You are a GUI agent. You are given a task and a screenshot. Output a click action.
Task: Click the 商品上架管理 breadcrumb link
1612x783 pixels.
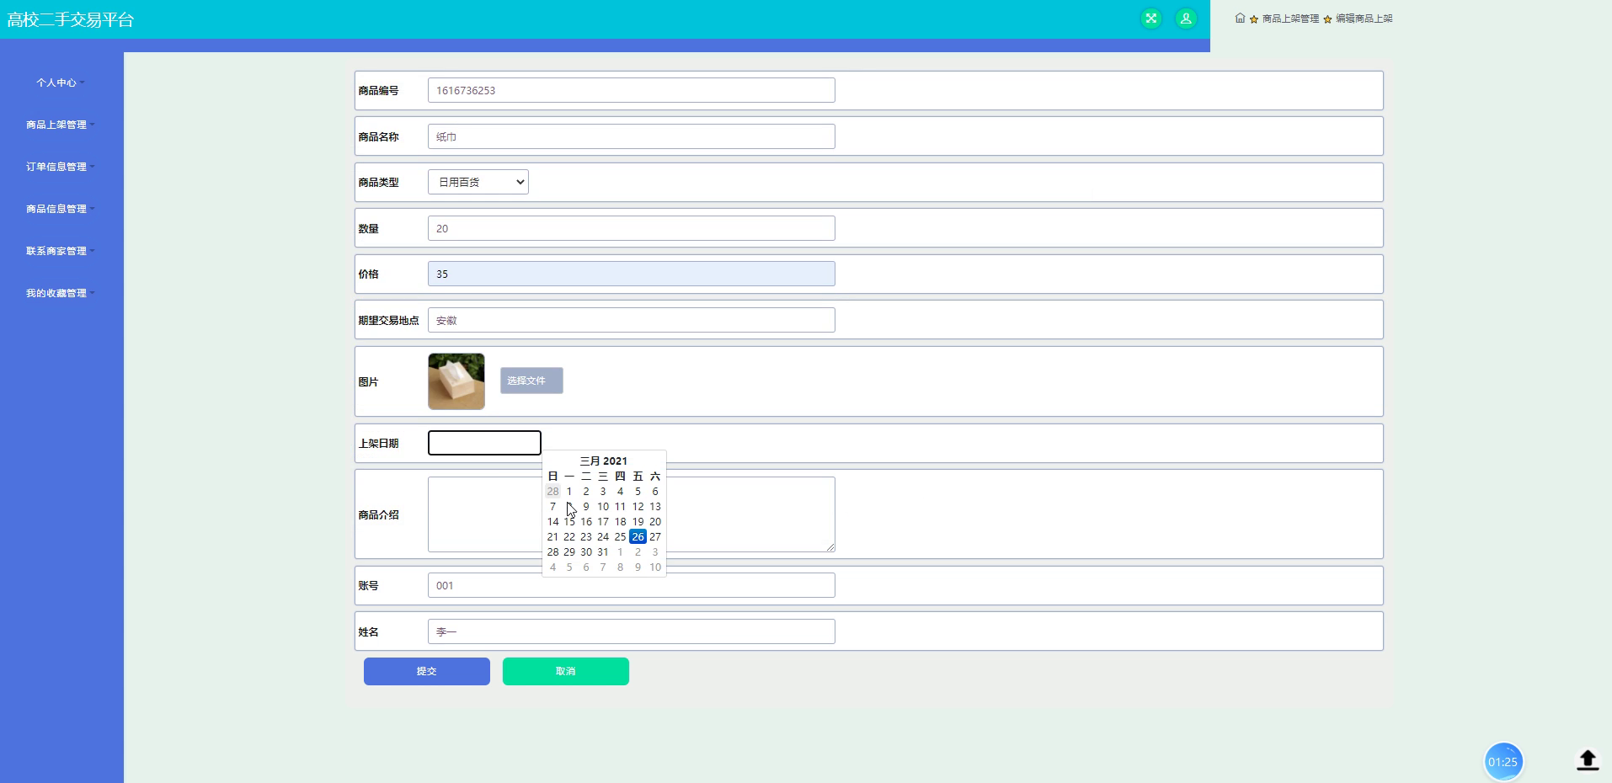1290,19
